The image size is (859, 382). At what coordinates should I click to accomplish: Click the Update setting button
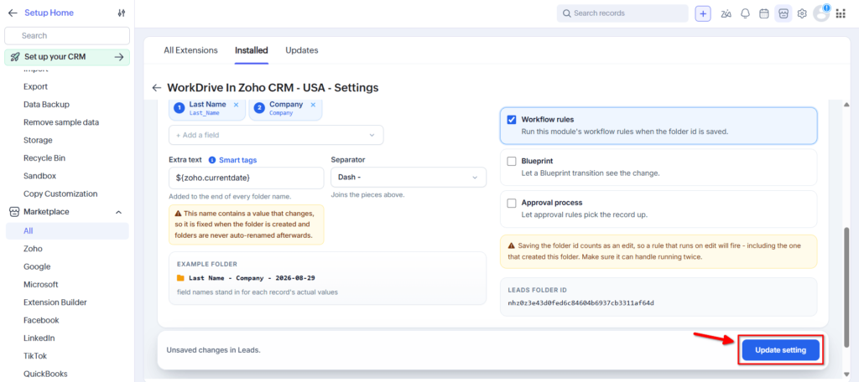(781, 350)
